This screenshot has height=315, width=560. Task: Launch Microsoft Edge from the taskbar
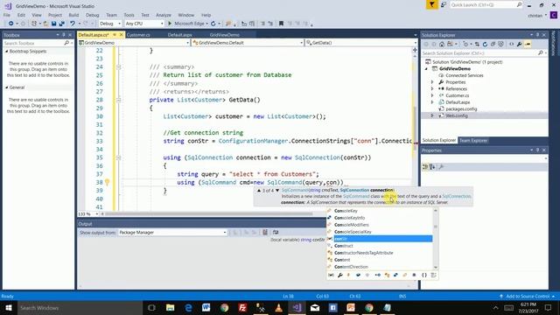pos(188,307)
